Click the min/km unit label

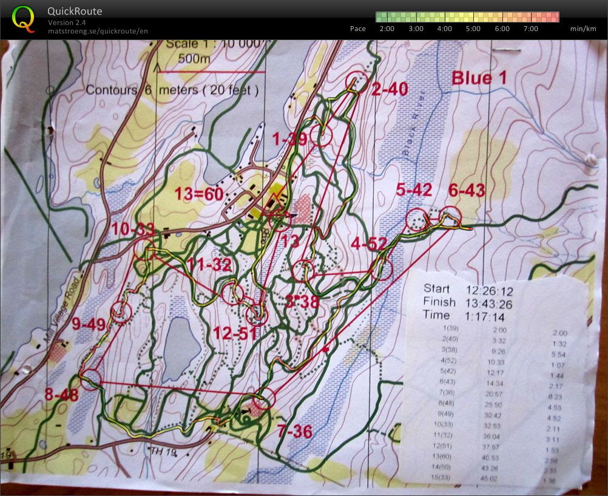pos(583,29)
